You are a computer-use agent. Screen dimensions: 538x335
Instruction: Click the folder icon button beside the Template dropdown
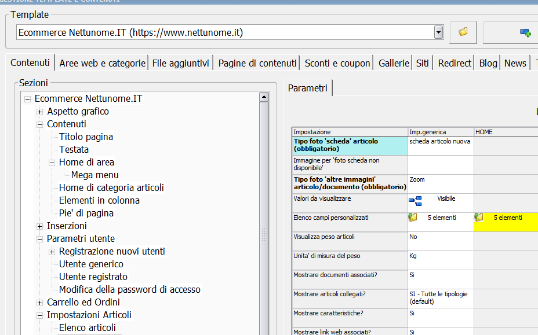[463, 32]
